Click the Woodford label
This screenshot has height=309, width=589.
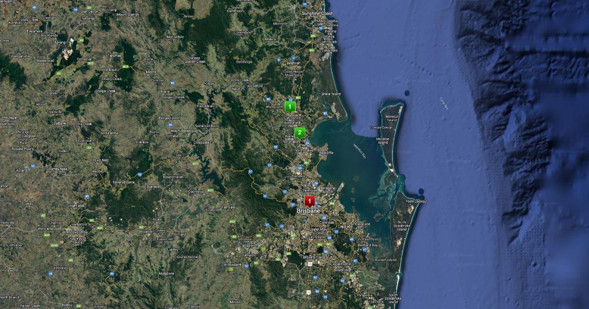(x=255, y=86)
